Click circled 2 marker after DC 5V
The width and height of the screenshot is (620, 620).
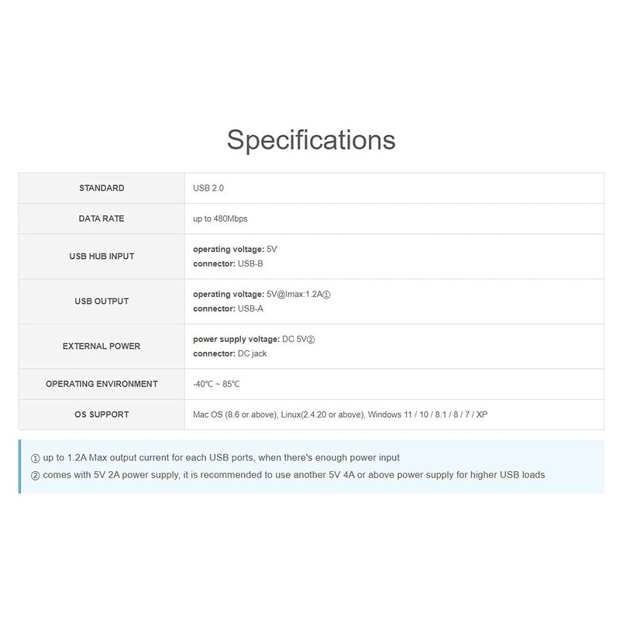[x=310, y=339]
